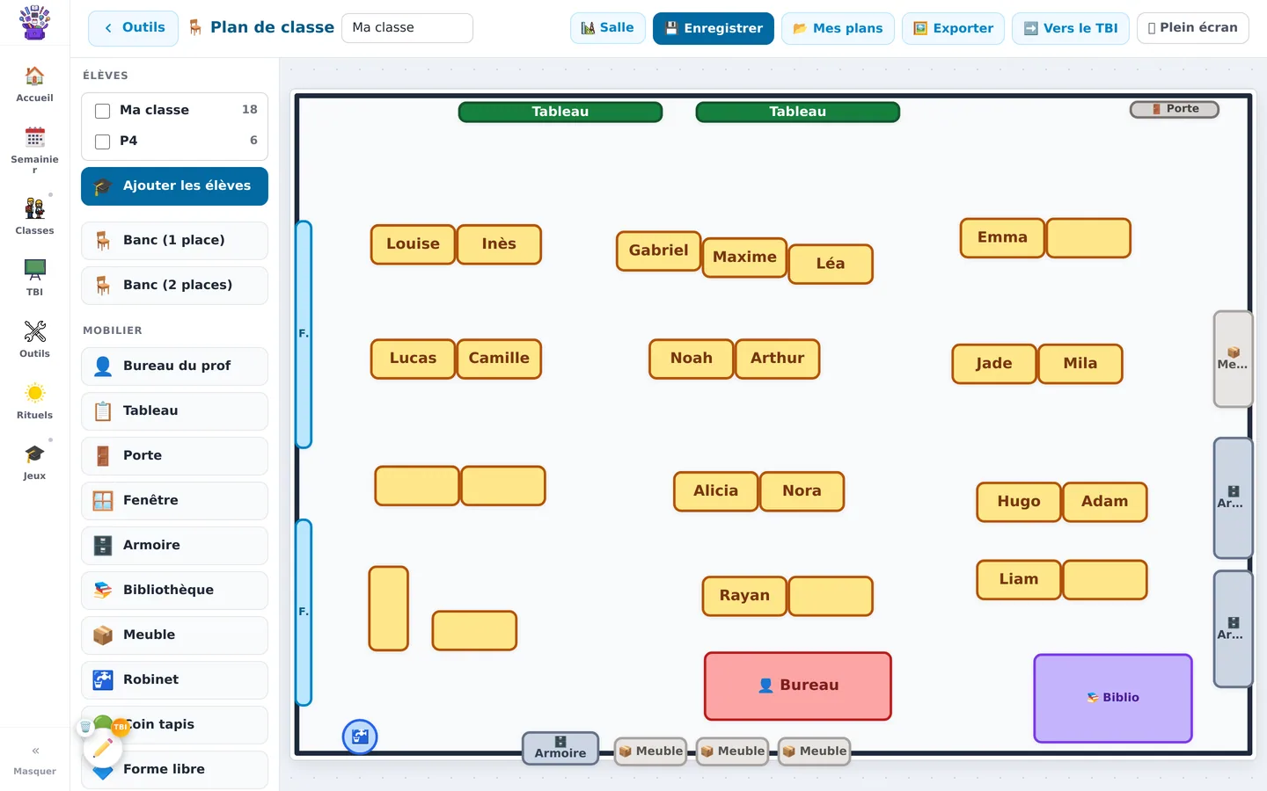
Task: Select the Biblio bookshelf in the room
Action: coord(1113,698)
